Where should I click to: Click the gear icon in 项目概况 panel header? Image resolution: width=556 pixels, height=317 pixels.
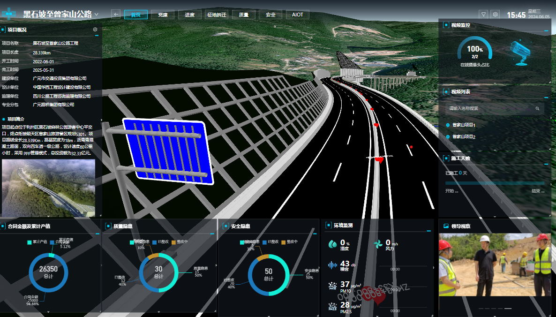(x=95, y=30)
